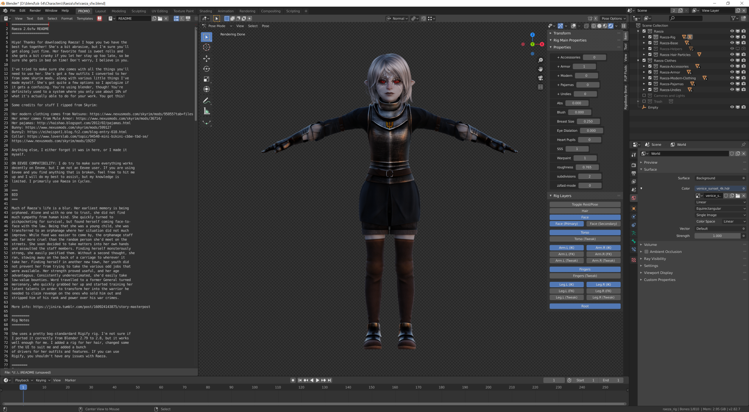The width and height of the screenshot is (749, 412).
Task: Enable the Cameras and Lights collection checkbox
Action: pos(644,95)
